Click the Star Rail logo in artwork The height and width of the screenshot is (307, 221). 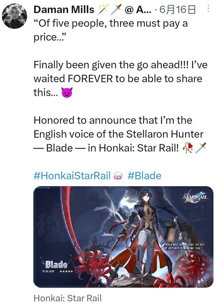click(196, 197)
